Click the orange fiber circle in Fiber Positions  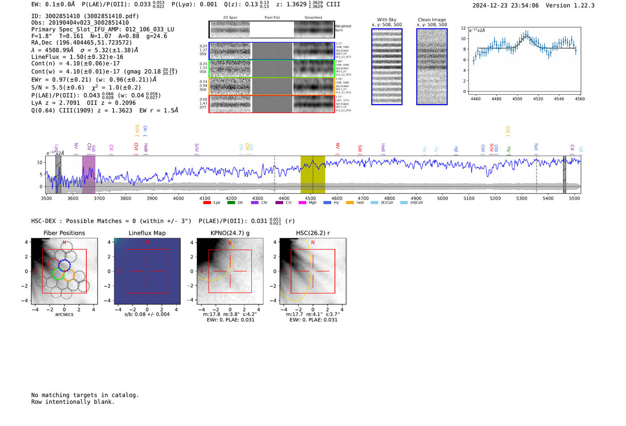point(69,274)
